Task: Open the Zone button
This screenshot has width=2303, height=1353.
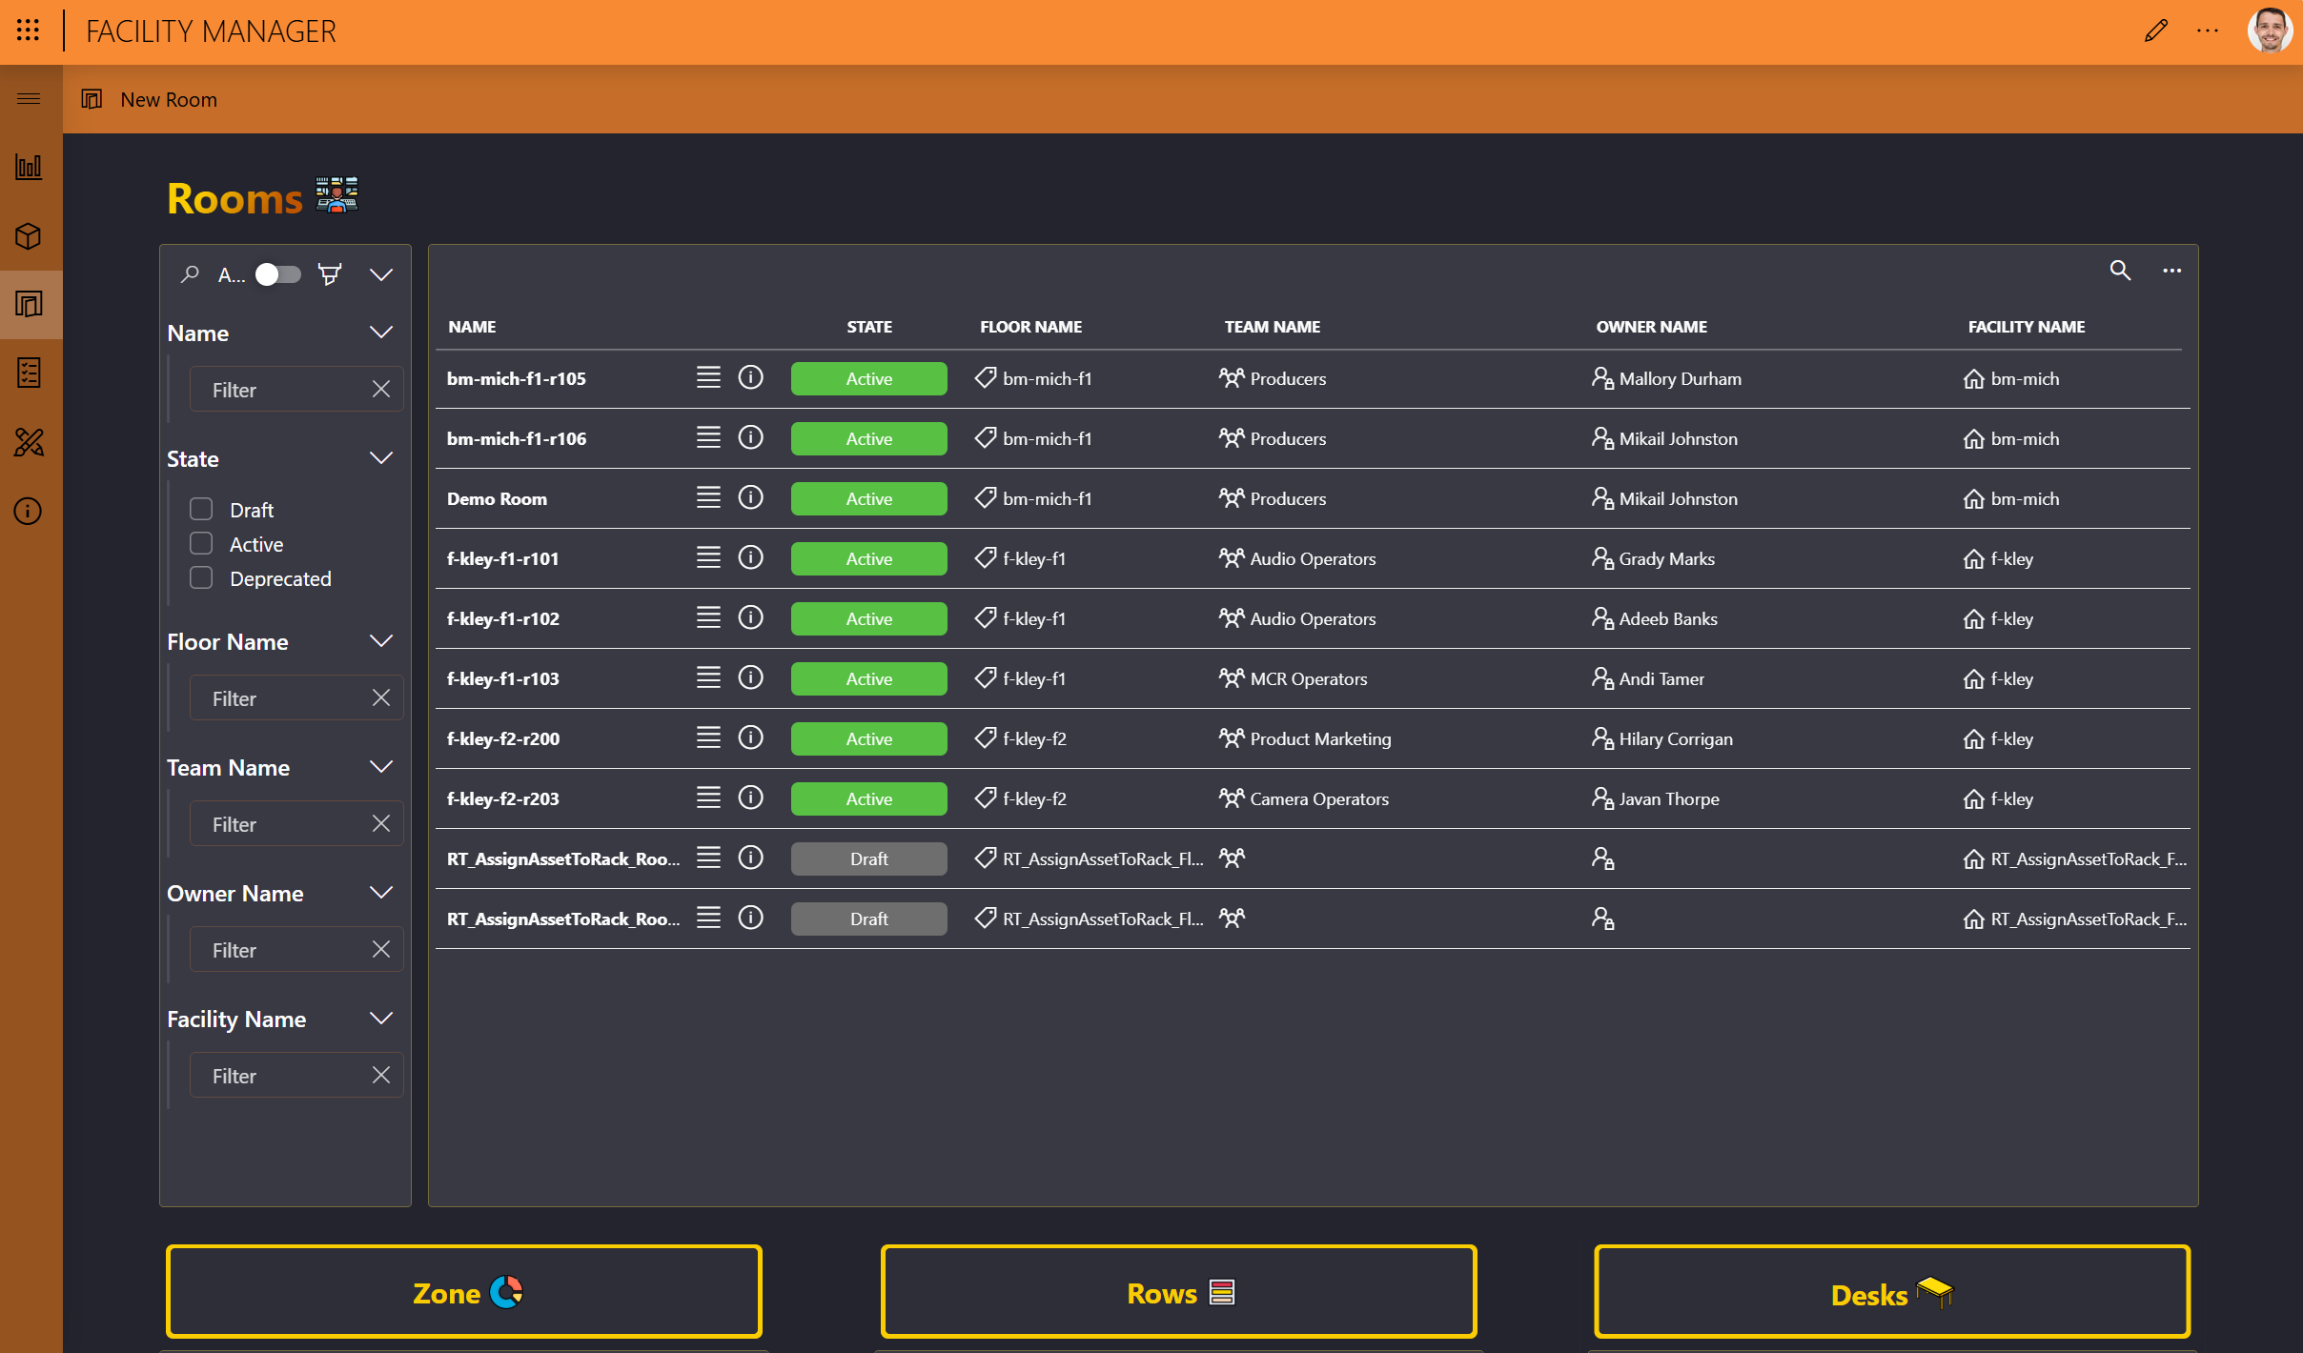Action: coord(464,1292)
